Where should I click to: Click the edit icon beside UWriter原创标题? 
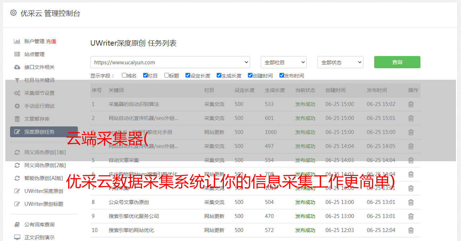[17, 204]
